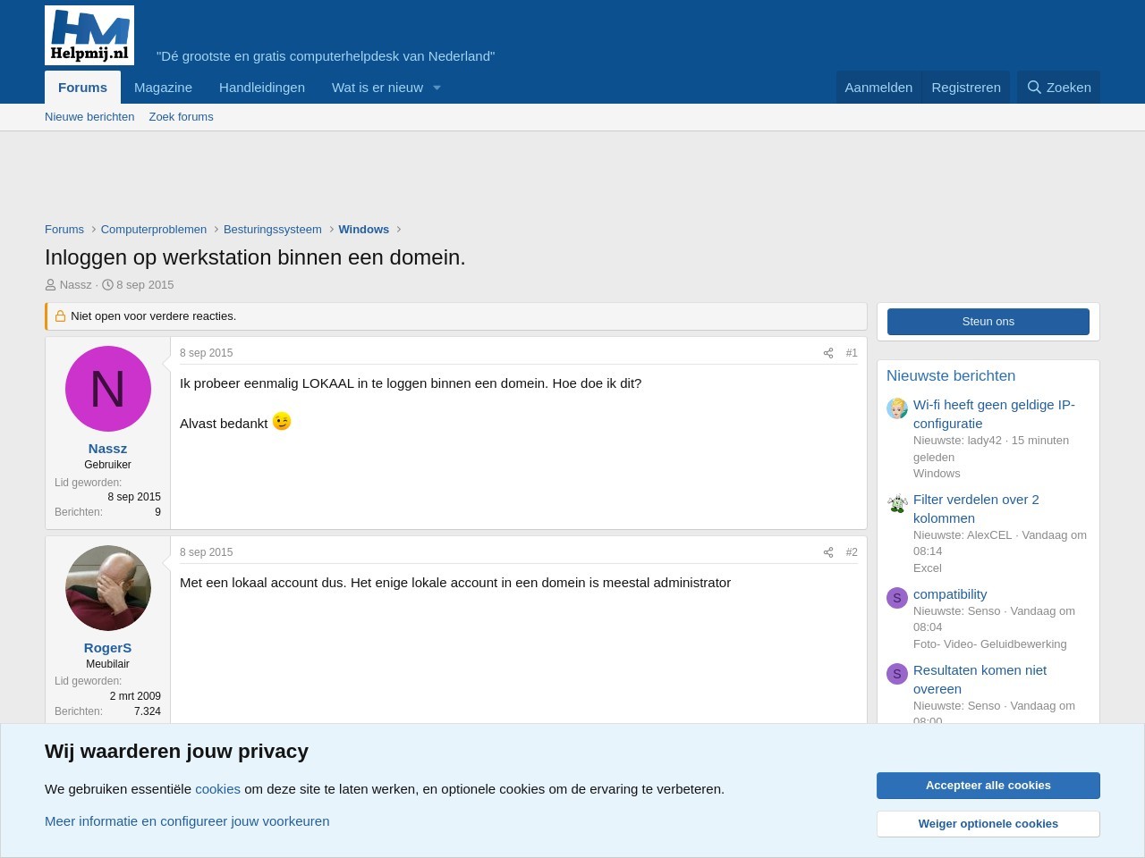The height and width of the screenshot is (858, 1145).
Task: Open Besturingssysteem breadcrumb link
Action: coord(272,230)
